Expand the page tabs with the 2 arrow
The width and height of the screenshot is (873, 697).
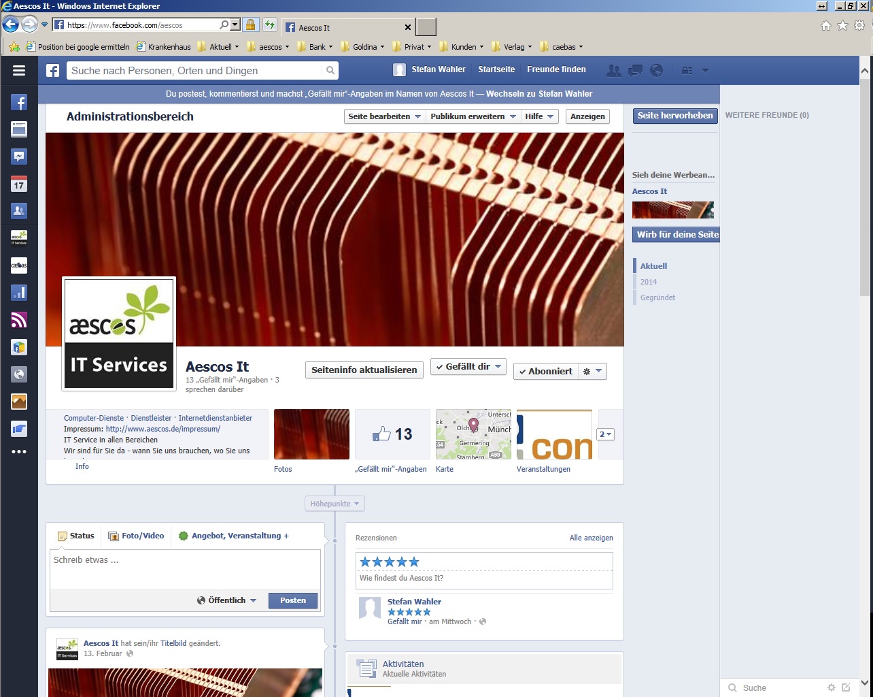click(x=605, y=434)
